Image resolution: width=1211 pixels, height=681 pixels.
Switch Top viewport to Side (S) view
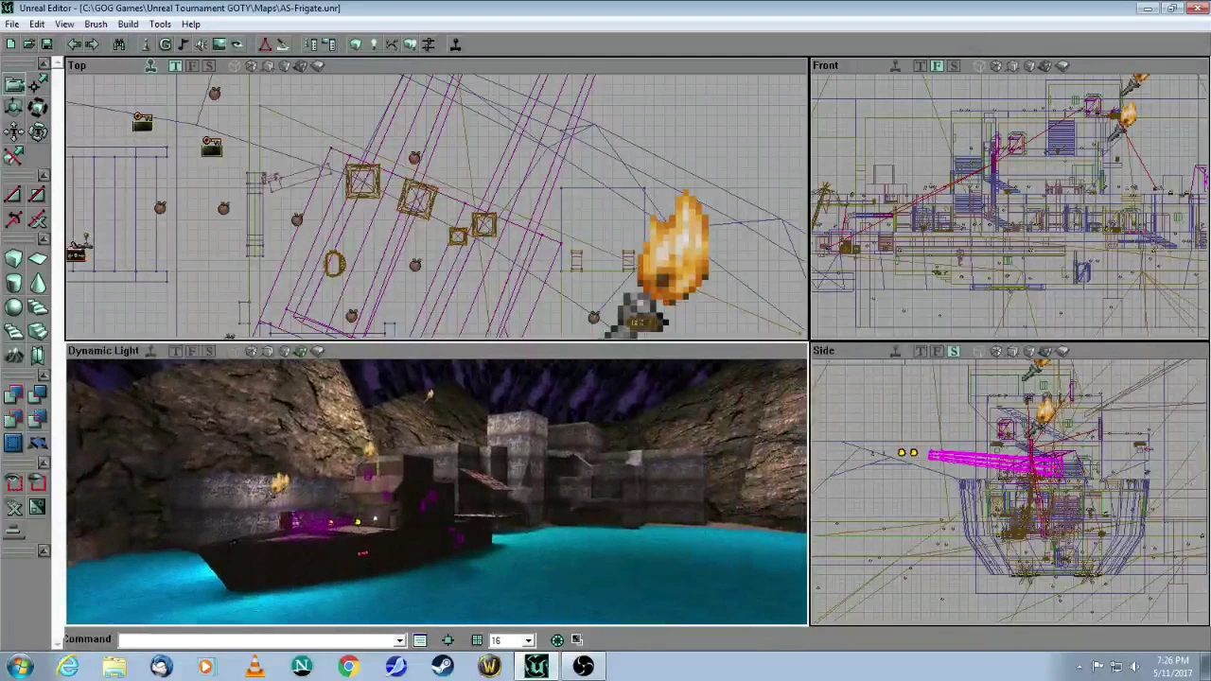209,65
